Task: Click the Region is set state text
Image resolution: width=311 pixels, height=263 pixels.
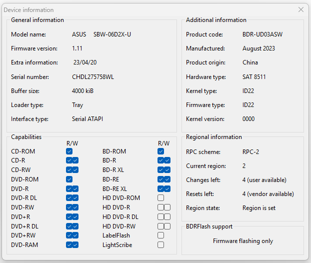Action: coord(259,208)
